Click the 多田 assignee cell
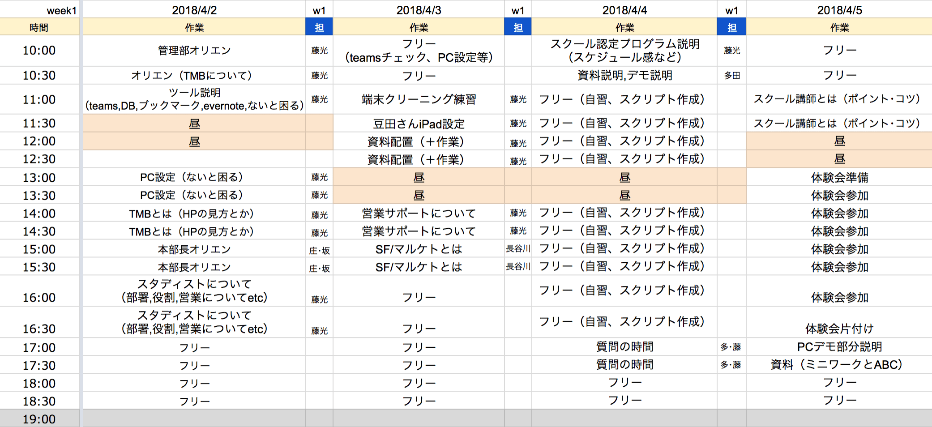 tap(731, 76)
